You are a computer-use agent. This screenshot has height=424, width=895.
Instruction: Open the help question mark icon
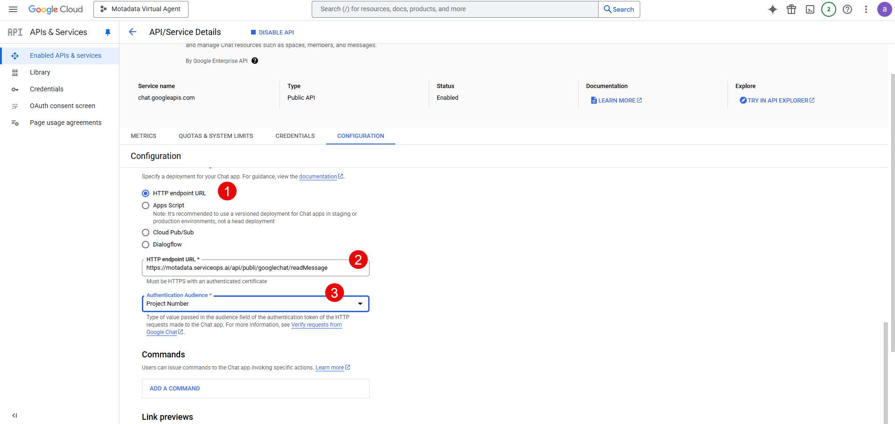click(847, 9)
